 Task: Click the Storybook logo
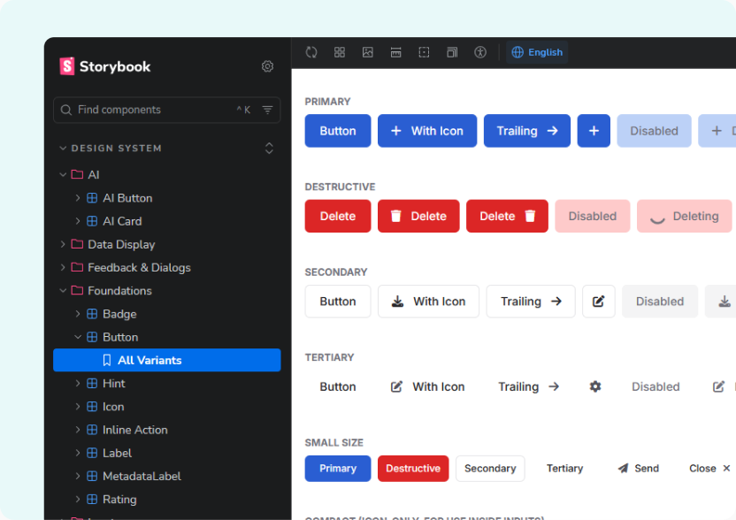[105, 66]
